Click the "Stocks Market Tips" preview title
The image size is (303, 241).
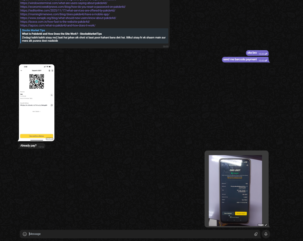(33, 30)
